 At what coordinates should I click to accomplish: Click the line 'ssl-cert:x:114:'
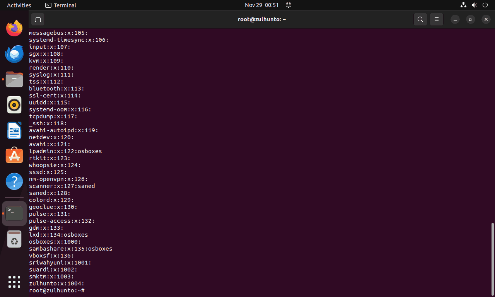(x=55, y=96)
